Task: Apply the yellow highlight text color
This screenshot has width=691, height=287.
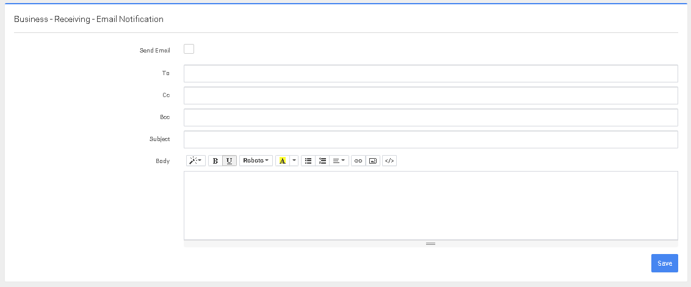Action: click(283, 161)
